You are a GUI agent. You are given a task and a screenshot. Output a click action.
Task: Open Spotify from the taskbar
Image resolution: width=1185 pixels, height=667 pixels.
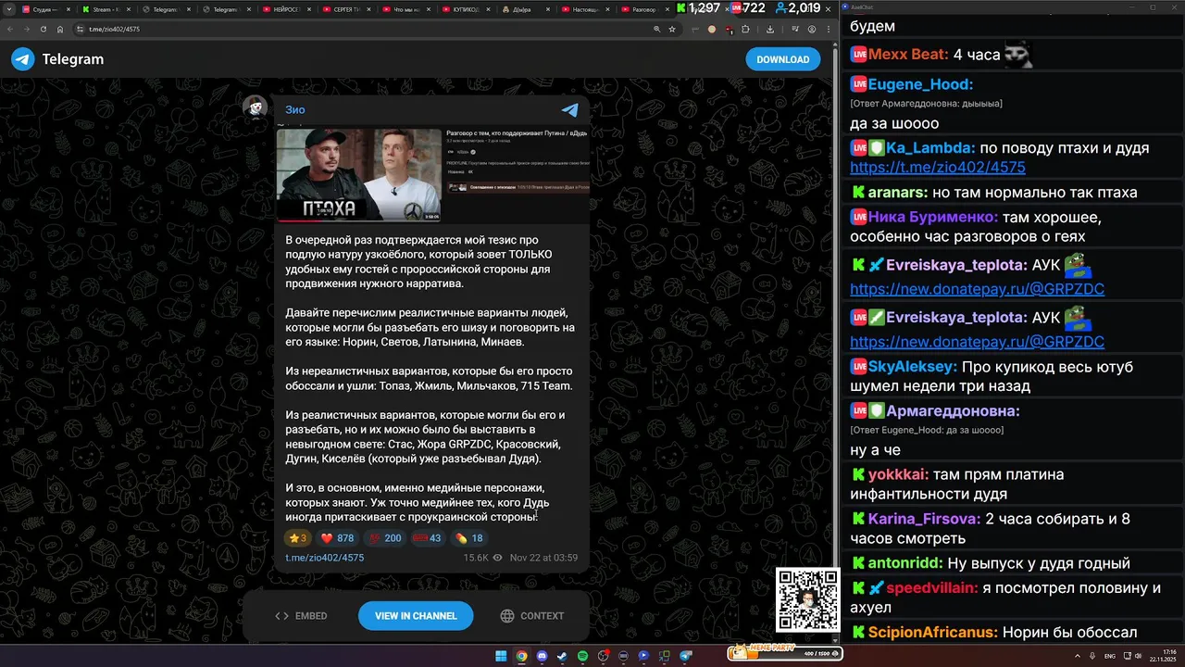[x=582, y=656]
